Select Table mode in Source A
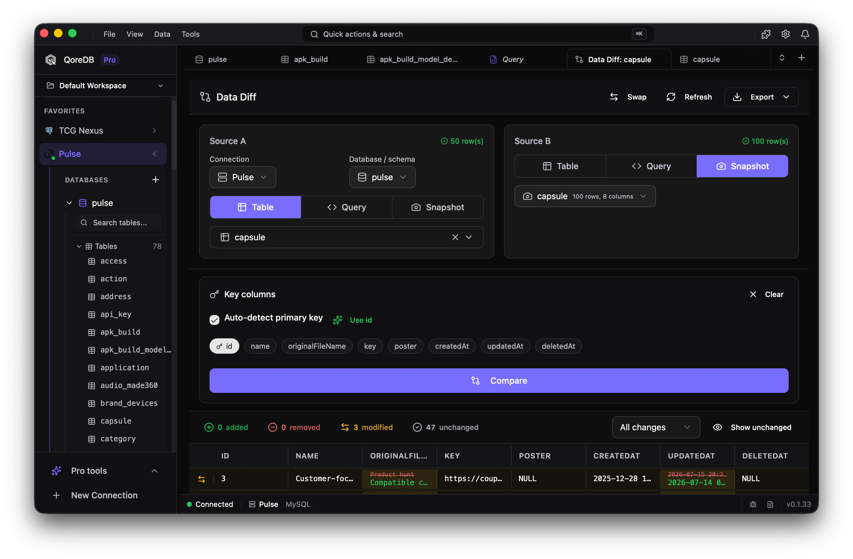The width and height of the screenshot is (853, 559). (x=255, y=207)
